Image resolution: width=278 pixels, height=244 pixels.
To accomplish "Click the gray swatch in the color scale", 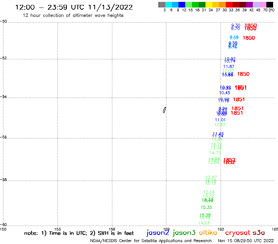I will pos(162,5).
